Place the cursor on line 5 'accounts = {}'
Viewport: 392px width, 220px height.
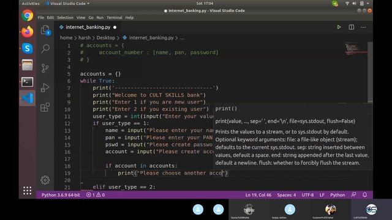point(100,74)
